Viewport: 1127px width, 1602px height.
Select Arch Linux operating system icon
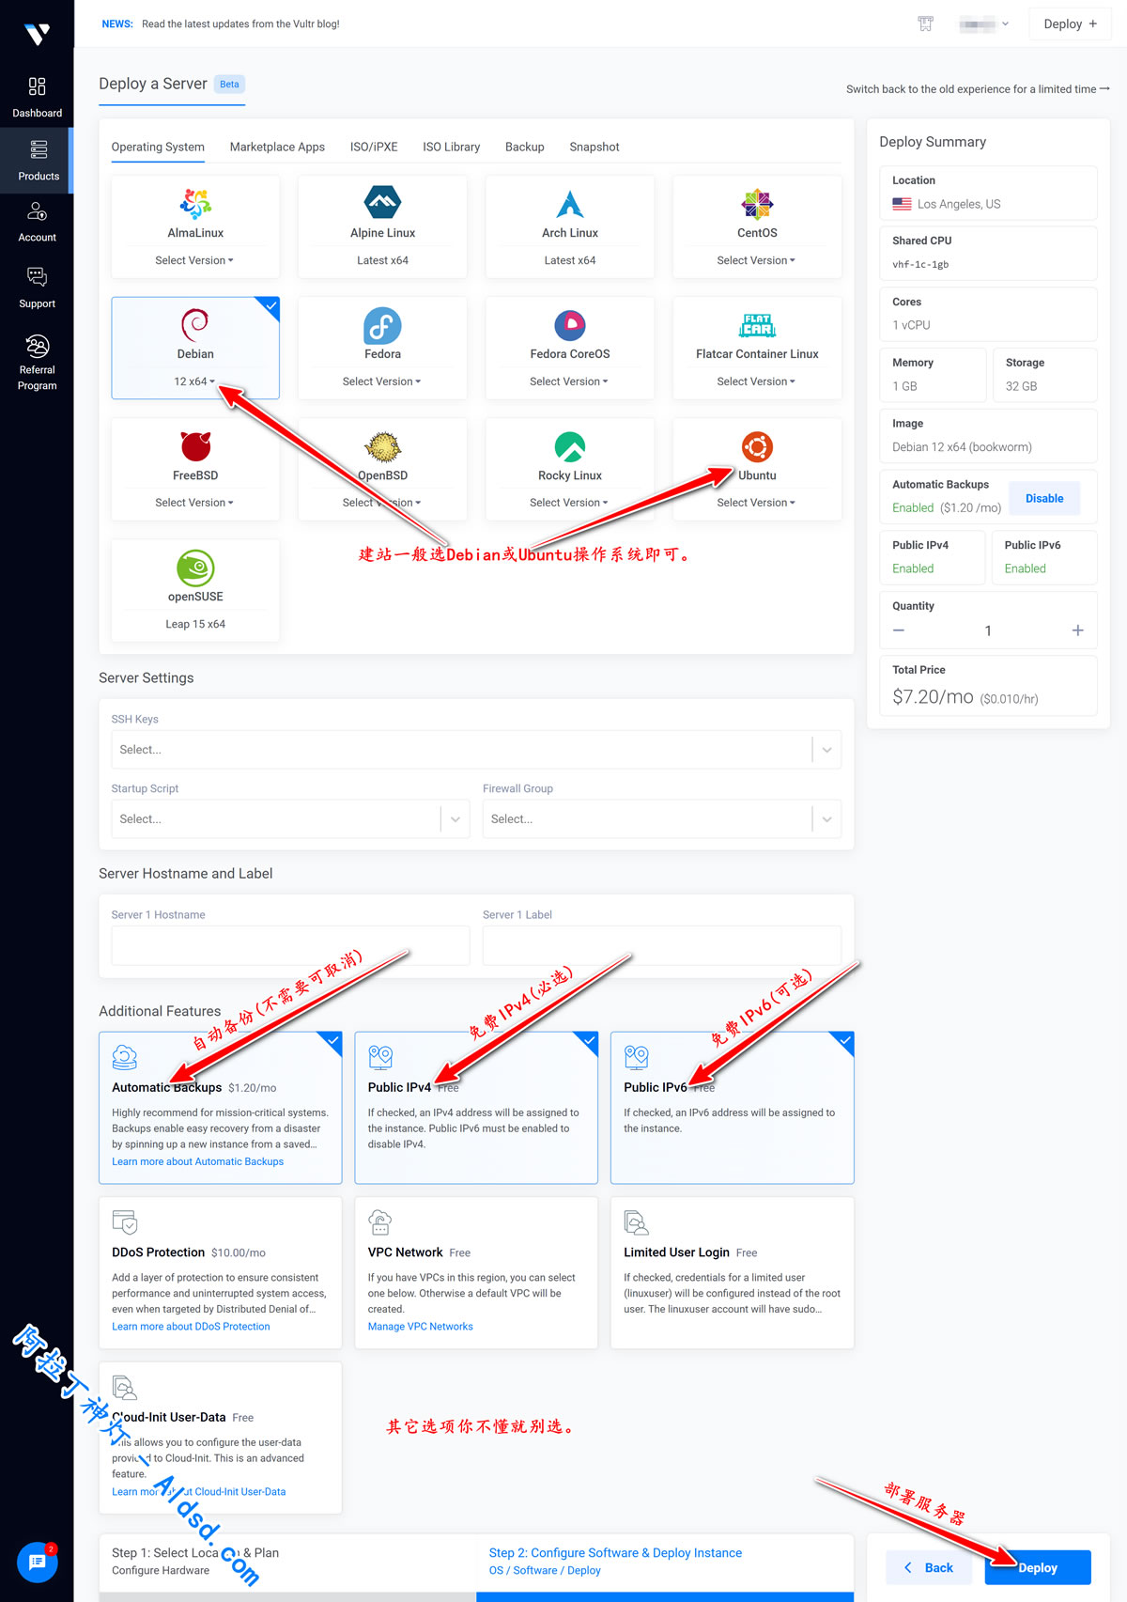(x=570, y=203)
